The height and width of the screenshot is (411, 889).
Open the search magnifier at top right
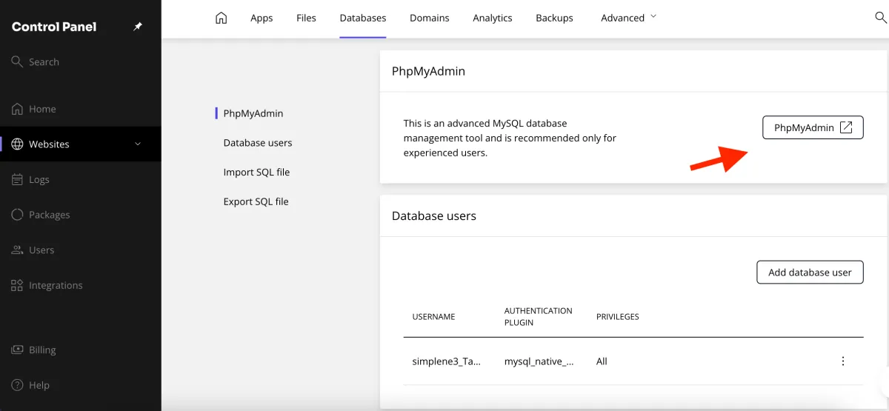point(881,18)
